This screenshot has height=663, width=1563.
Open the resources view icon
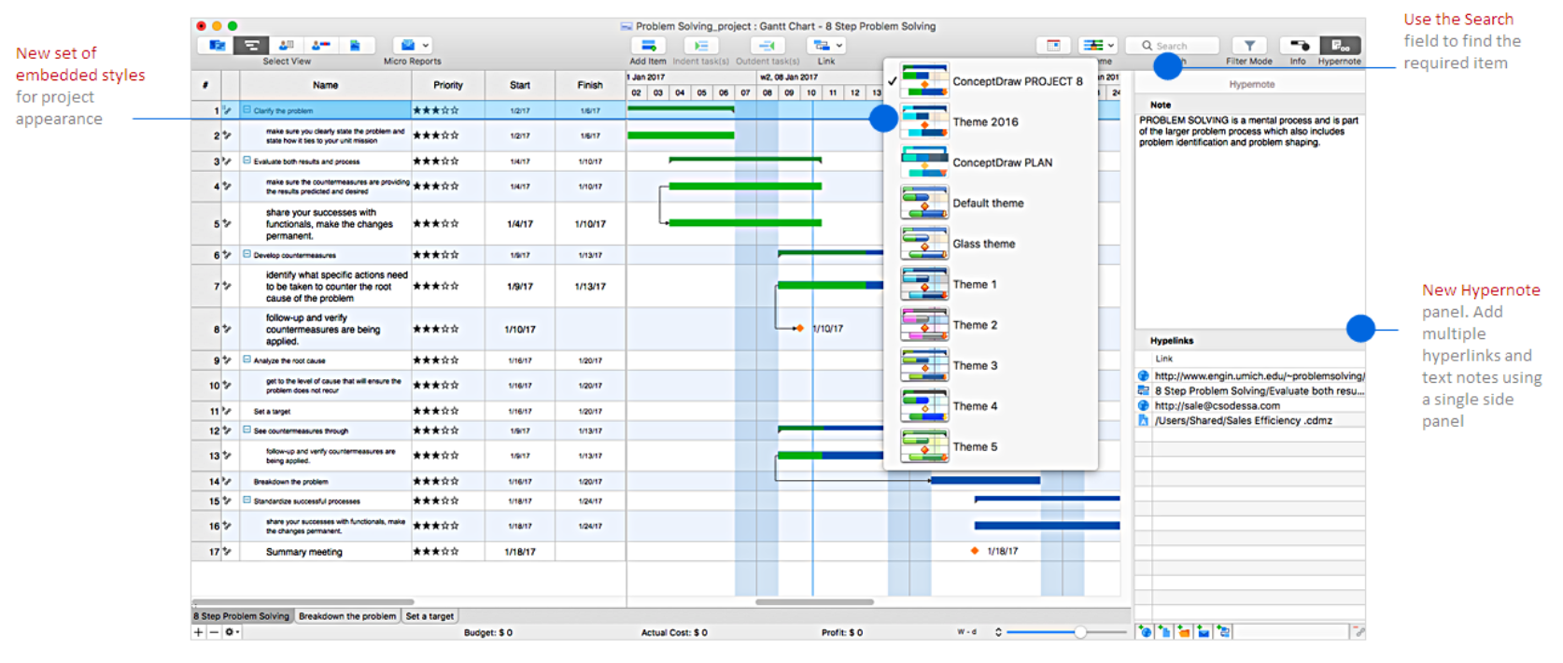click(x=287, y=45)
